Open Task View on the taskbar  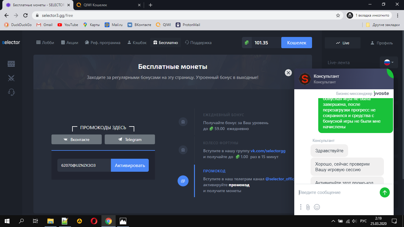[35, 221]
